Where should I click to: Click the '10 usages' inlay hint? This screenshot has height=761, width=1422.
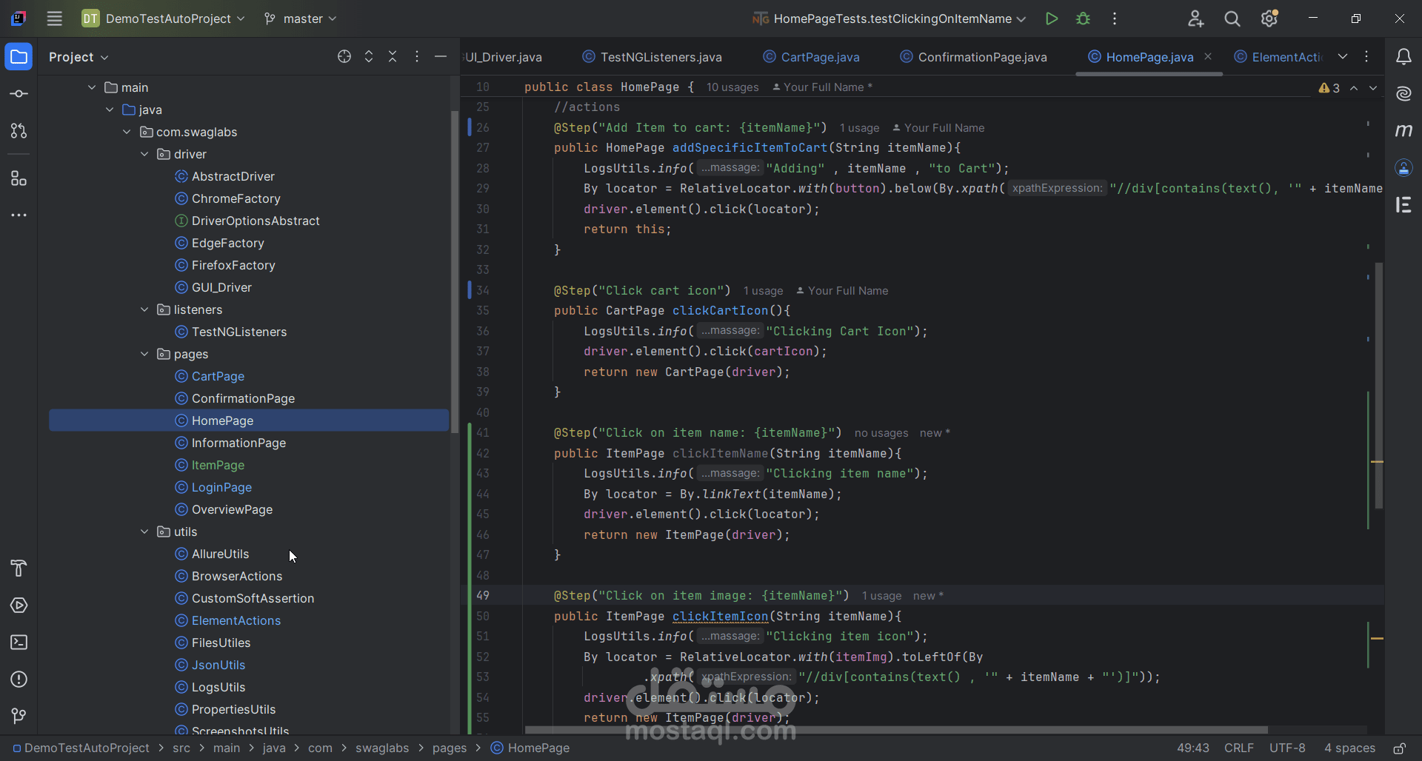[732, 87]
